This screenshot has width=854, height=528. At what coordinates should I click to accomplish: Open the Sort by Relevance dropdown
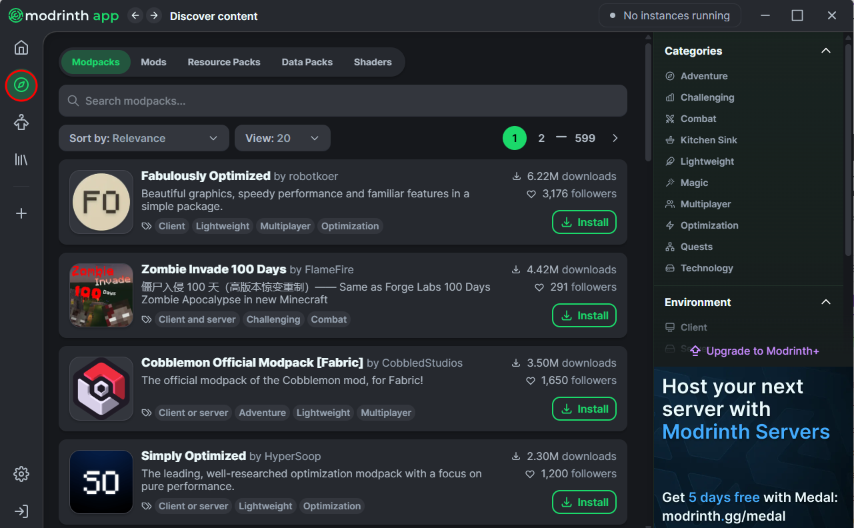click(x=144, y=138)
